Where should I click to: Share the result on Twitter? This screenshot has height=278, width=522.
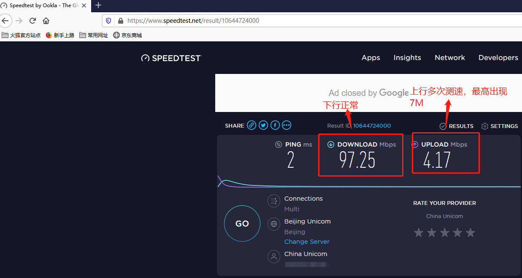coord(263,125)
